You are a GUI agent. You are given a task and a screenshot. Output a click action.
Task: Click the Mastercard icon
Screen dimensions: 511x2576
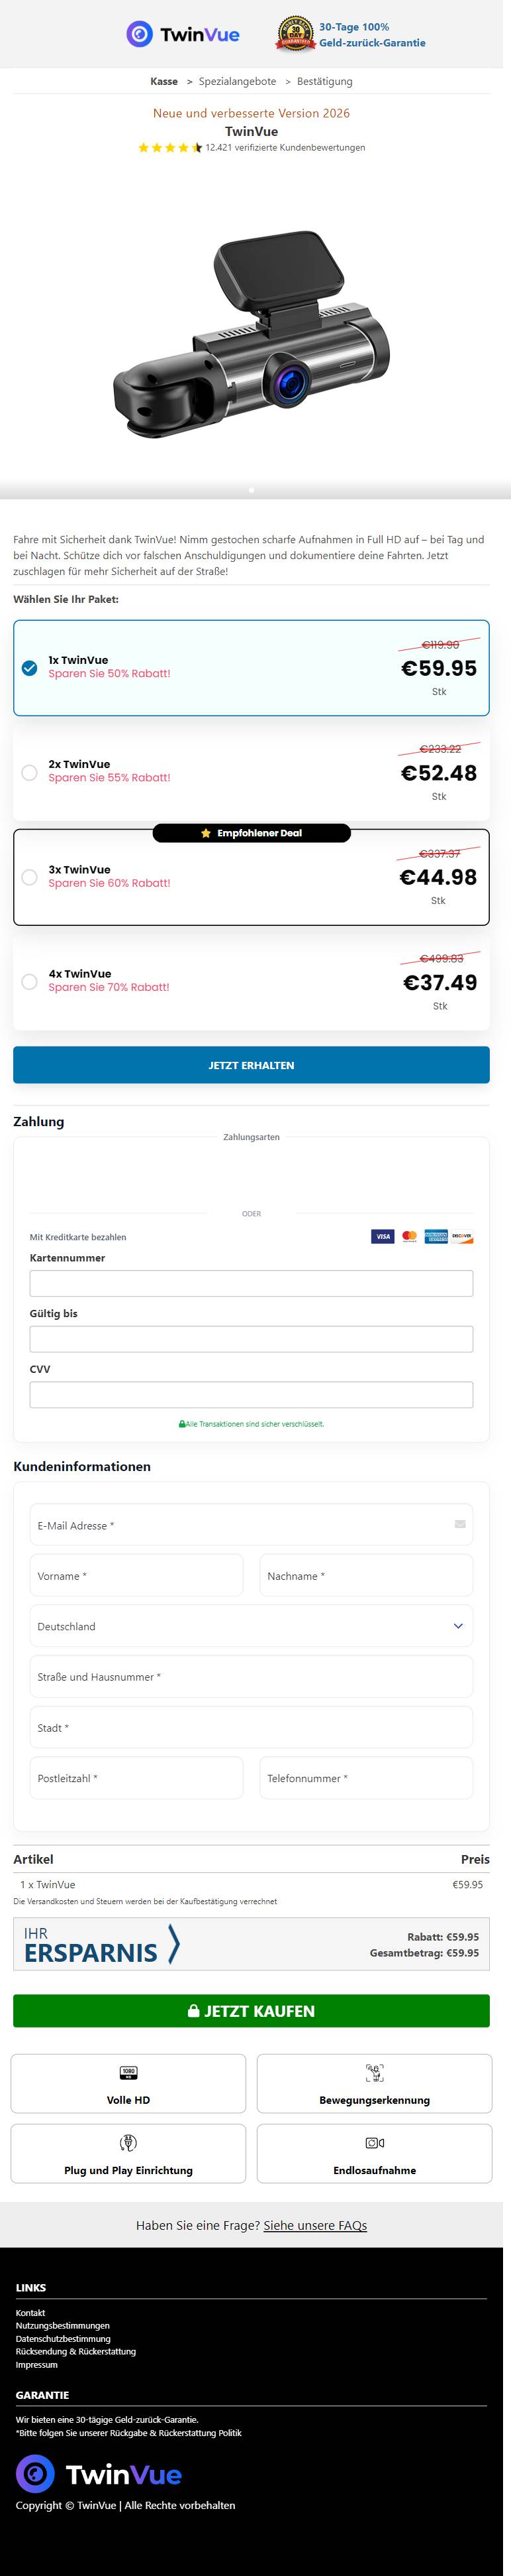click(409, 1236)
